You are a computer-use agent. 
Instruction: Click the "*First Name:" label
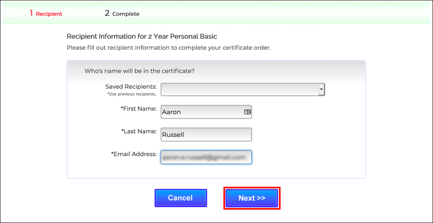click(139, 109)
